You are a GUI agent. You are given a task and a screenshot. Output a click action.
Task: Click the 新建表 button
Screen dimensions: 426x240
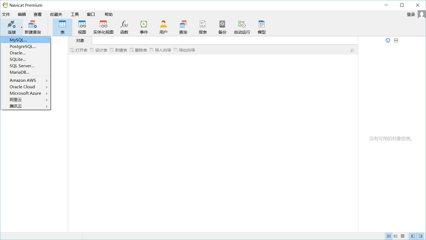[118, 50]
